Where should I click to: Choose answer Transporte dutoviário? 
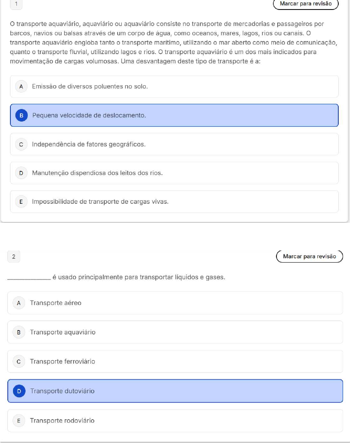(175, 391)
